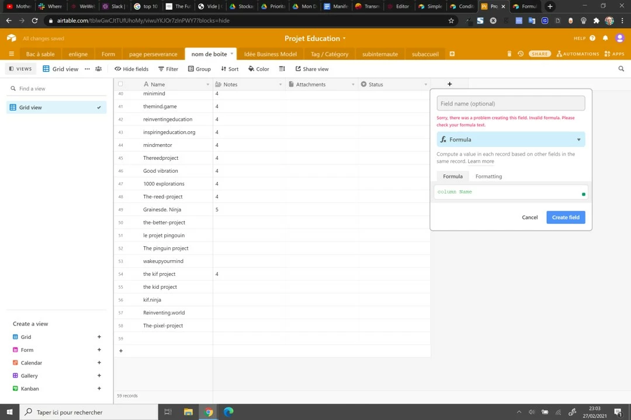Open Notes column dropdown arrow
Screen dimensions: 631x420
pos(280,85)
